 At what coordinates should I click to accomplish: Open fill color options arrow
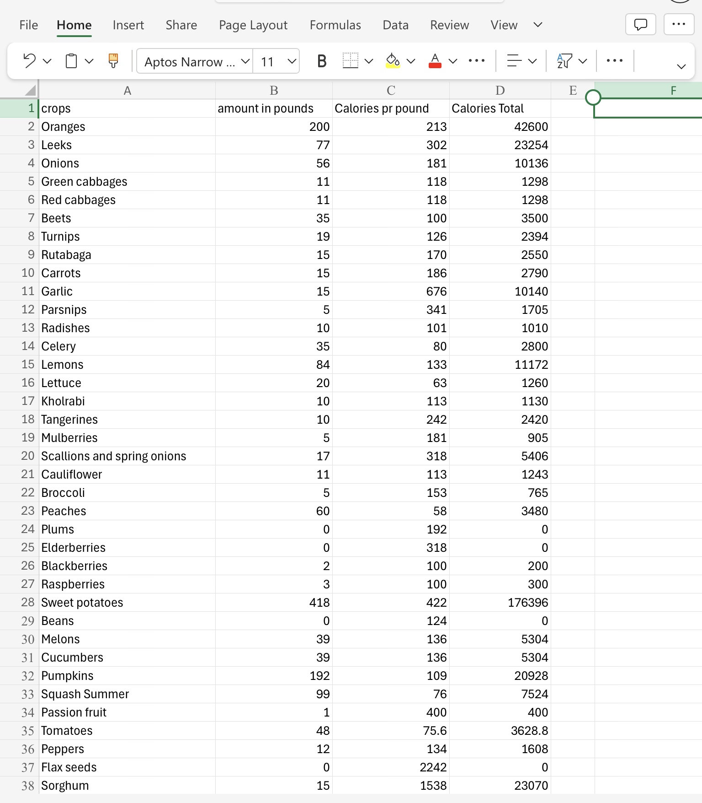(x=411, y=61)
